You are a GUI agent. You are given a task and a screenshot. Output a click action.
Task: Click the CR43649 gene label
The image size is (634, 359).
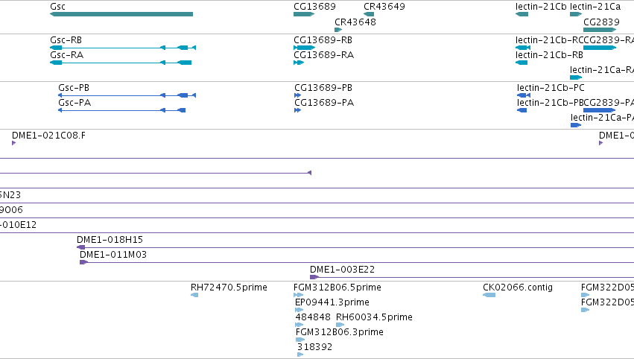pyautogui.click(x=384, y=7)
